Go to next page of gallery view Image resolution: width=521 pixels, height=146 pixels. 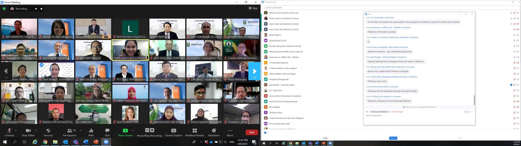(255, 71)
